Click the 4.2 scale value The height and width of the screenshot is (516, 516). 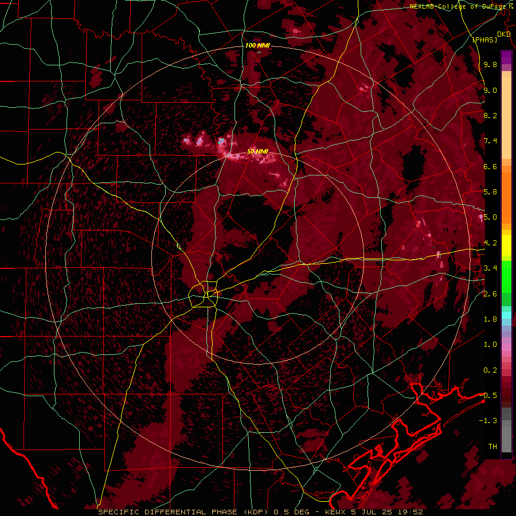click(490, 243)
